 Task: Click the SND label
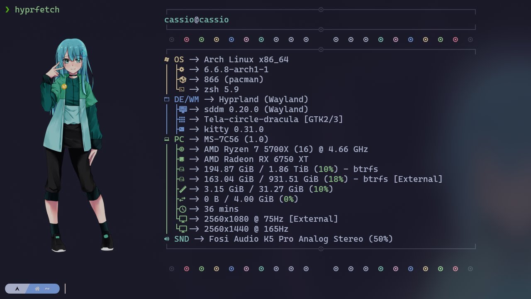pos(182,239)
